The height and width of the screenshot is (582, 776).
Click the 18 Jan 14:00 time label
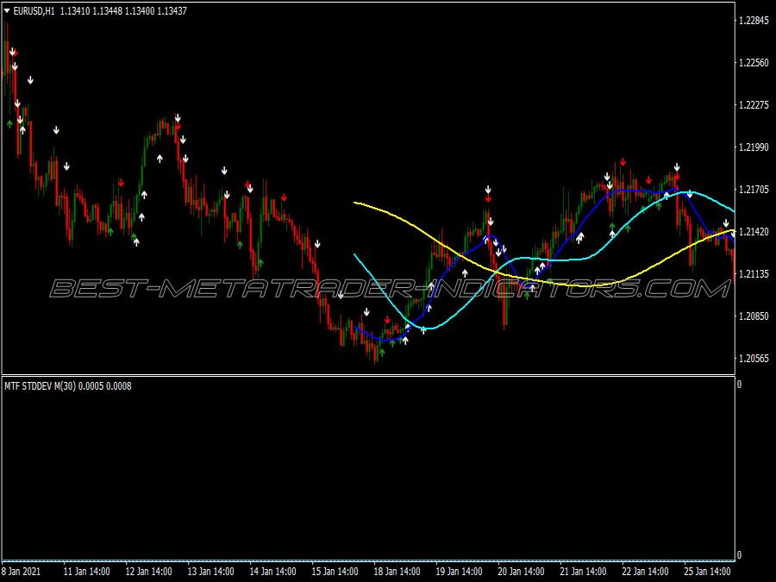(397, 571)
